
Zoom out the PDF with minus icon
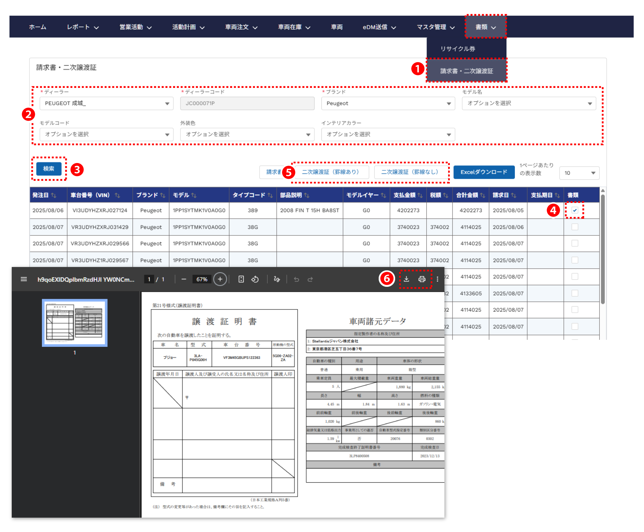point(183,279)
